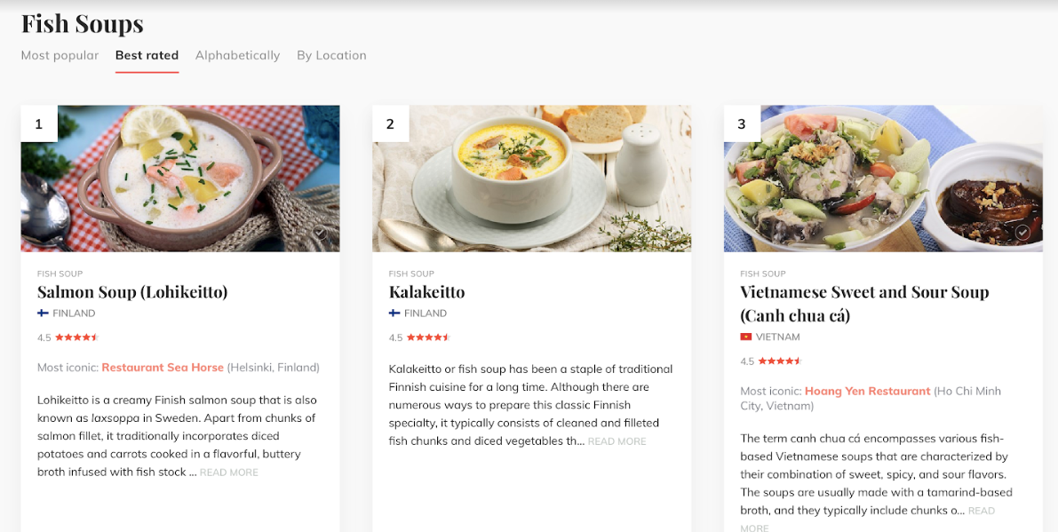
Task: Expand Lohikeitto description with READ MORE
Action: click(x=229, y=472)
